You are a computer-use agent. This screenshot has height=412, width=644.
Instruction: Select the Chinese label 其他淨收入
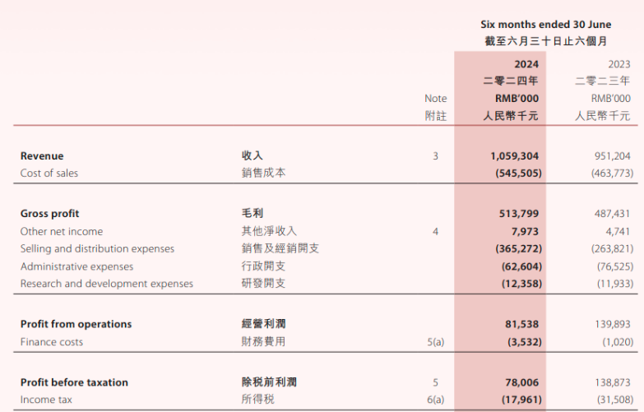pyautogui.click(x=269, y=231)
